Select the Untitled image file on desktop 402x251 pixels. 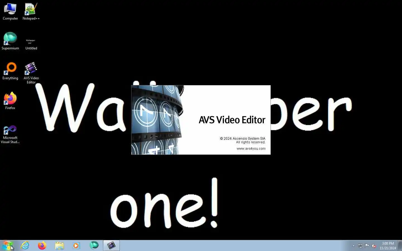pos(31,43)
